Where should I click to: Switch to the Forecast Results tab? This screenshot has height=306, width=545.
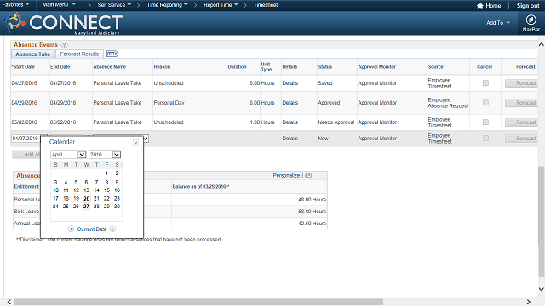pyautogui.click(x=79, y=54)
